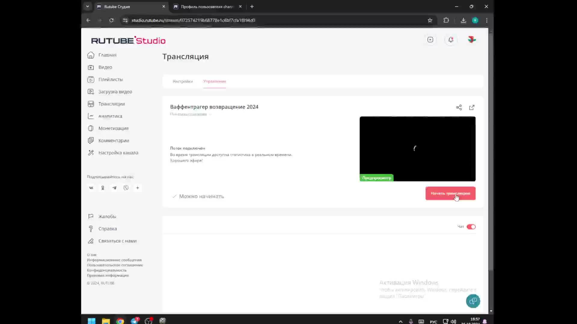
Task: Switch to the Настройки tab
Action: coord(183,81)
